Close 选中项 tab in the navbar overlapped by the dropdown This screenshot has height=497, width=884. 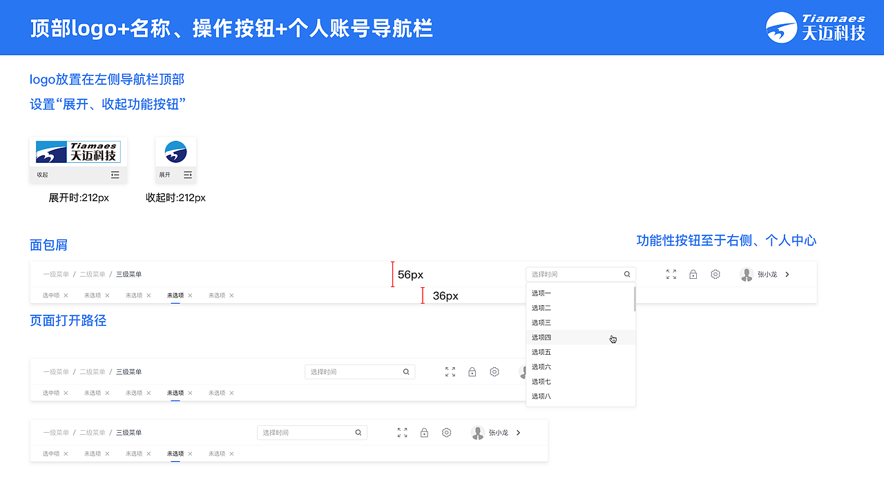66,393
